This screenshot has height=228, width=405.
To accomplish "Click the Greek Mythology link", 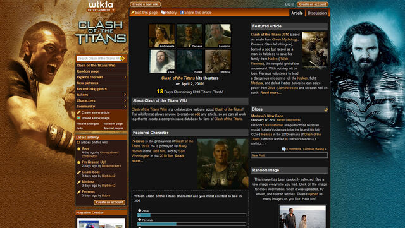I will 285,39.
